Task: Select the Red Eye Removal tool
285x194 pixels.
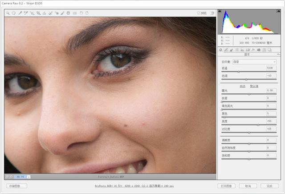Action: [x=57, y=13]
